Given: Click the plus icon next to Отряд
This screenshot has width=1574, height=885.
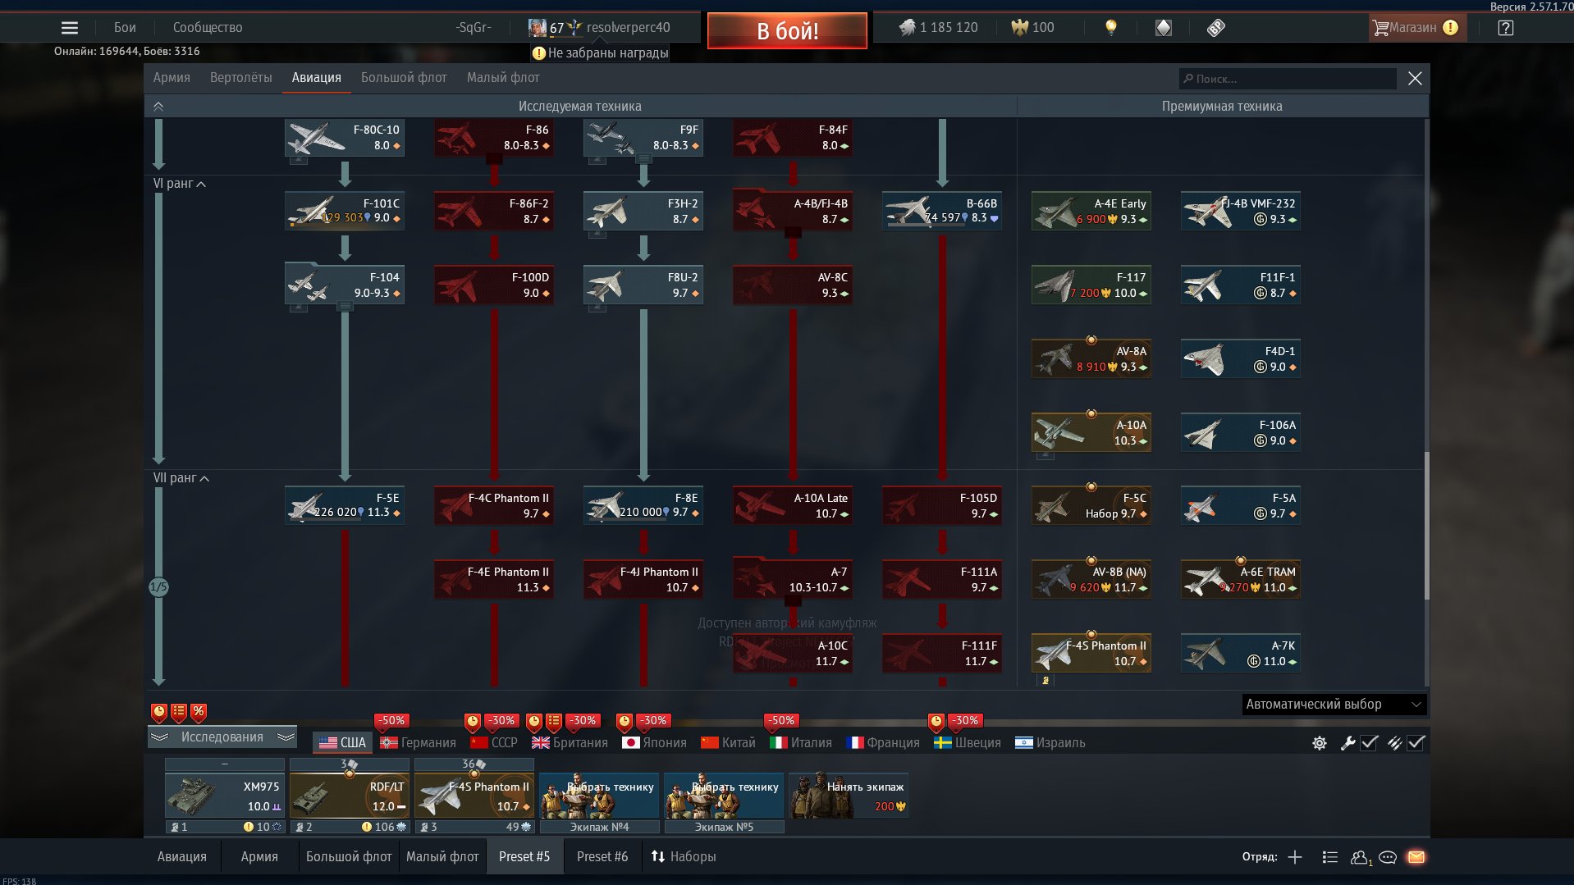Looking at the screenshot, I should (x=1295, y=857).
